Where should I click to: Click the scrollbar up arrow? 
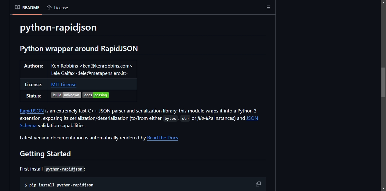(x=383, y=2)
